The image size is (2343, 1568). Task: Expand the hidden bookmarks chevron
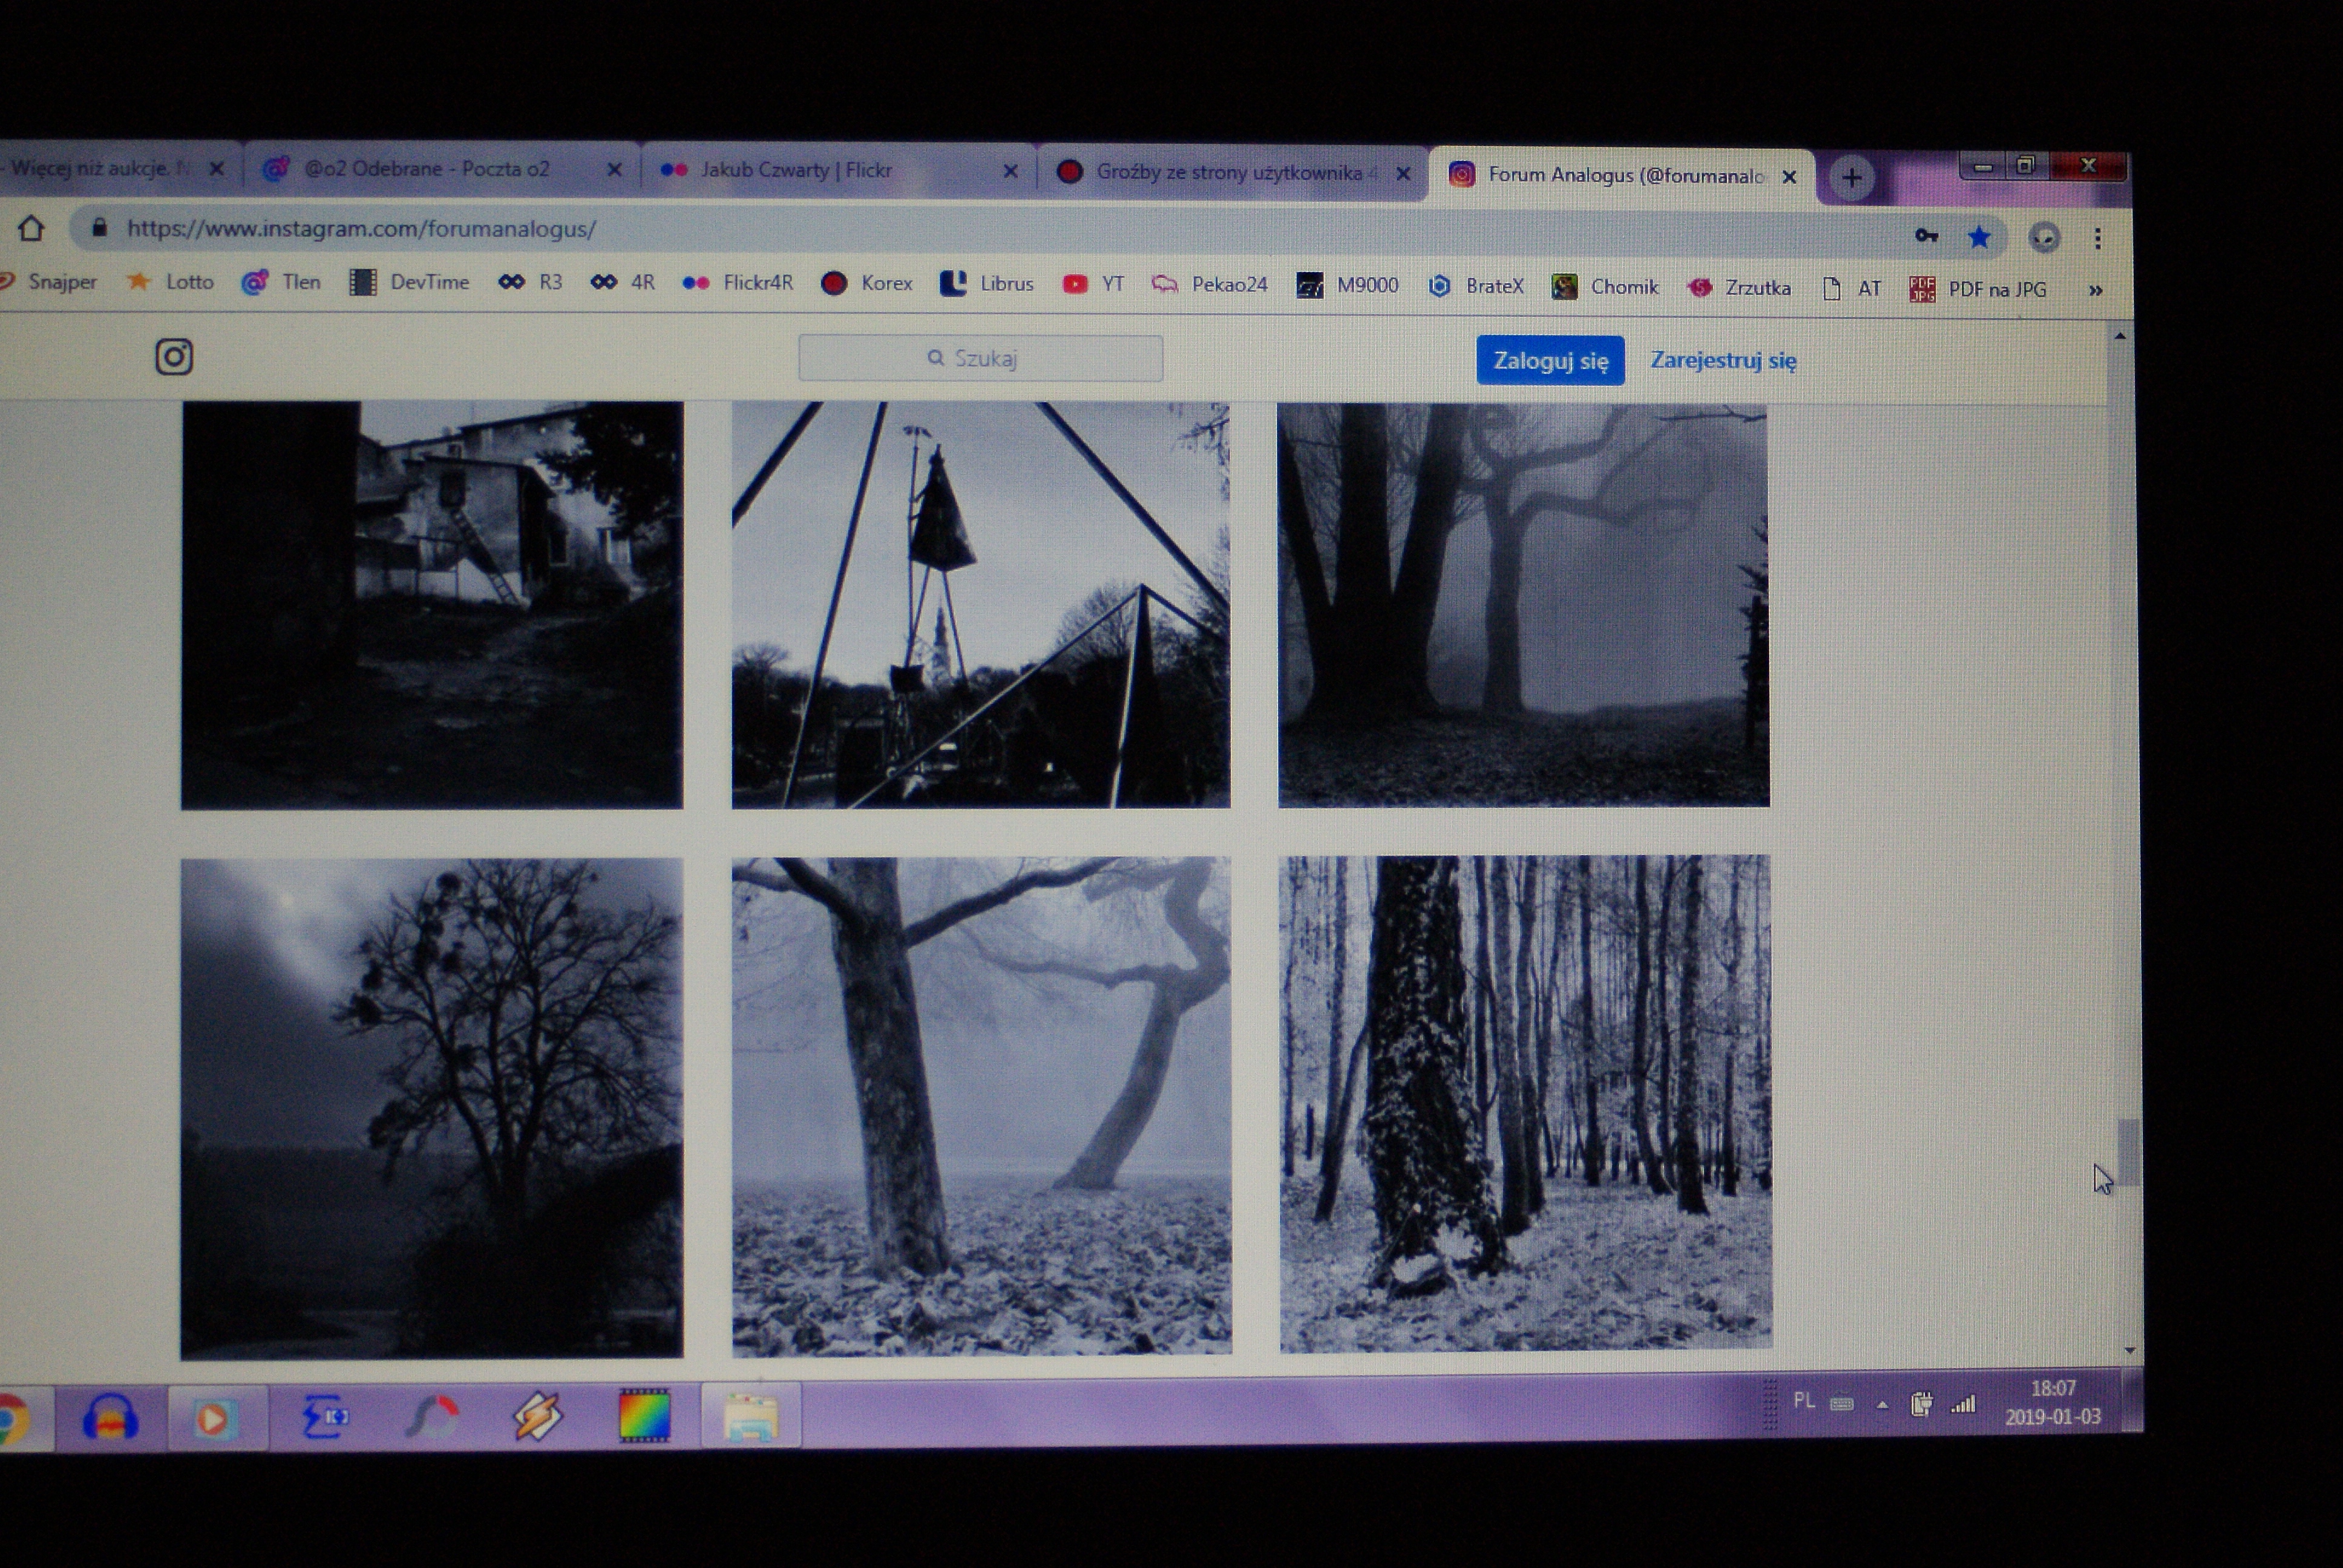pyautogui.click(x=2095, y=291)
